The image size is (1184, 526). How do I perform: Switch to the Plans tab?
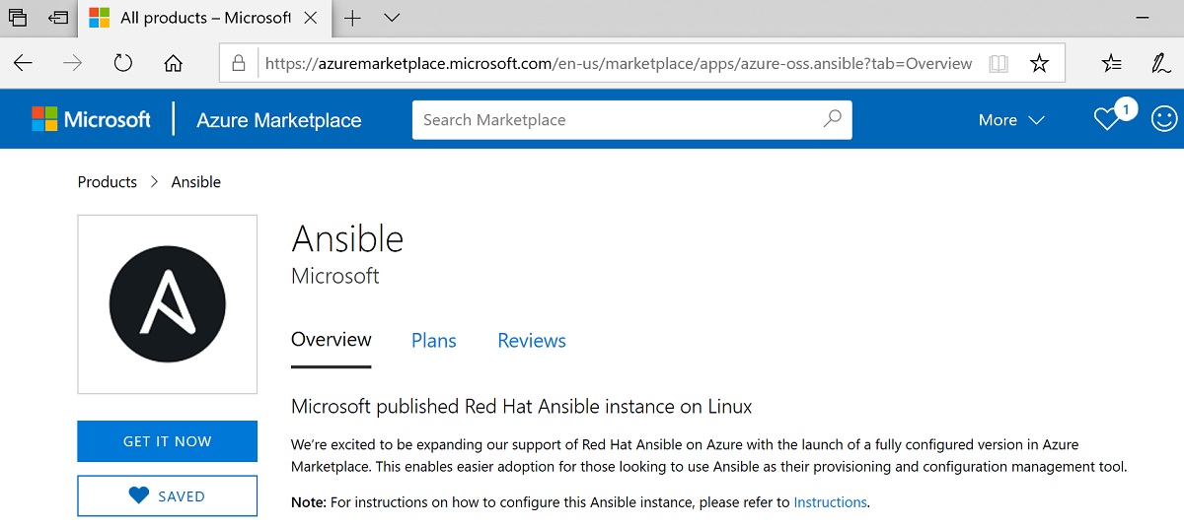433,341
